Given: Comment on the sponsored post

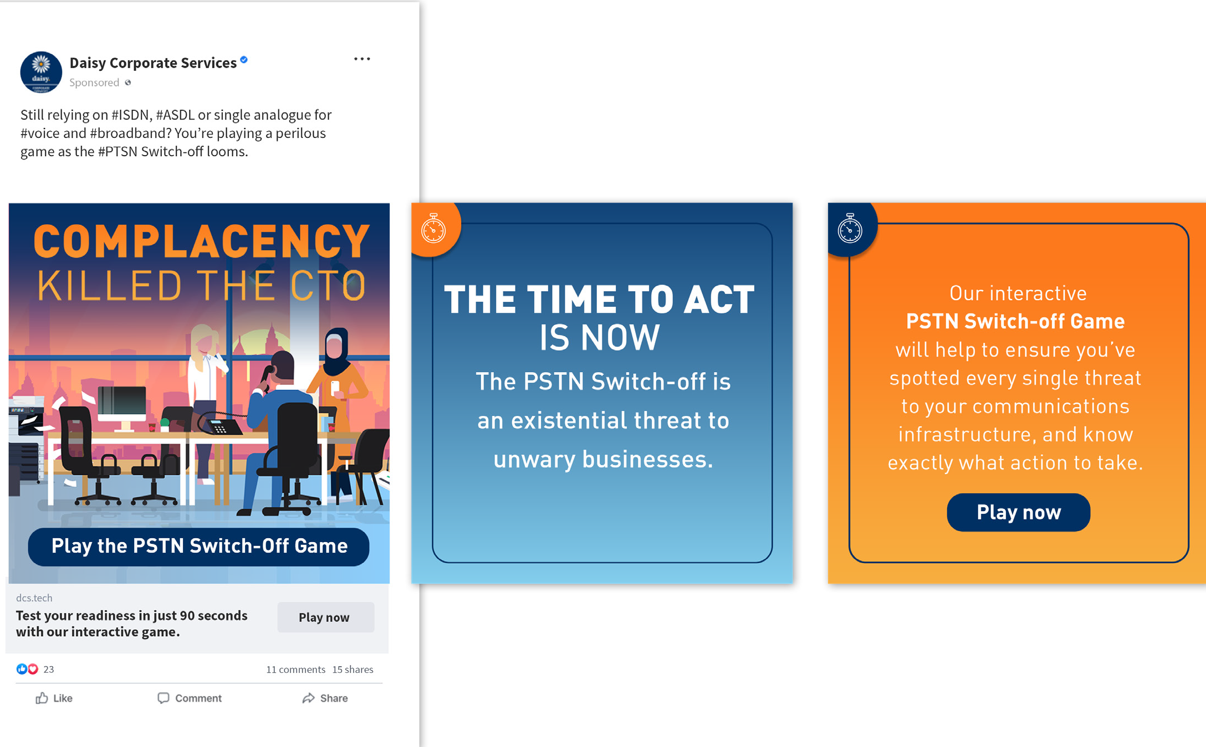Looking at the screenshot, I should 190,698.
